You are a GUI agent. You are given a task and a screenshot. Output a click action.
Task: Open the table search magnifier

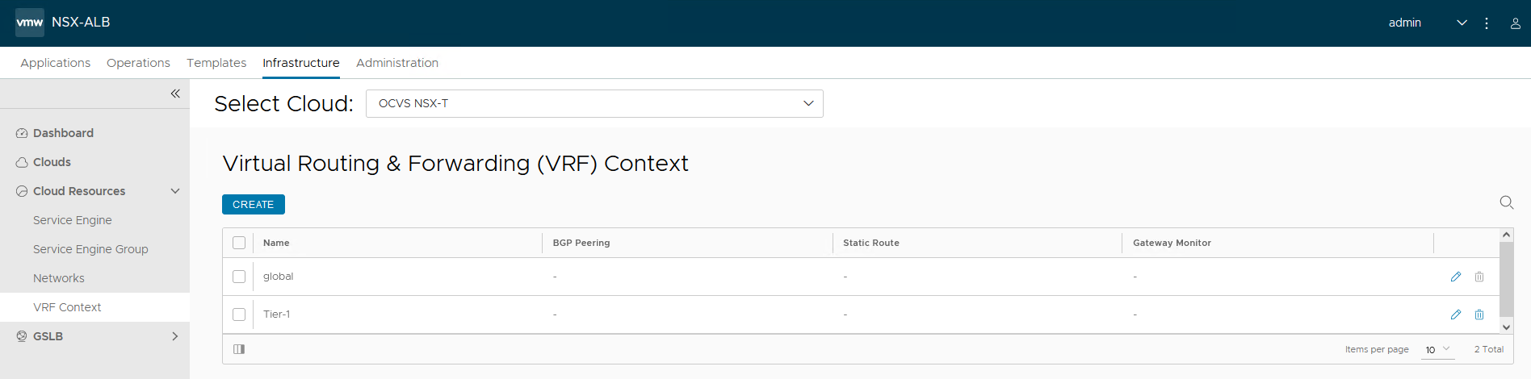coord(1507,202)
